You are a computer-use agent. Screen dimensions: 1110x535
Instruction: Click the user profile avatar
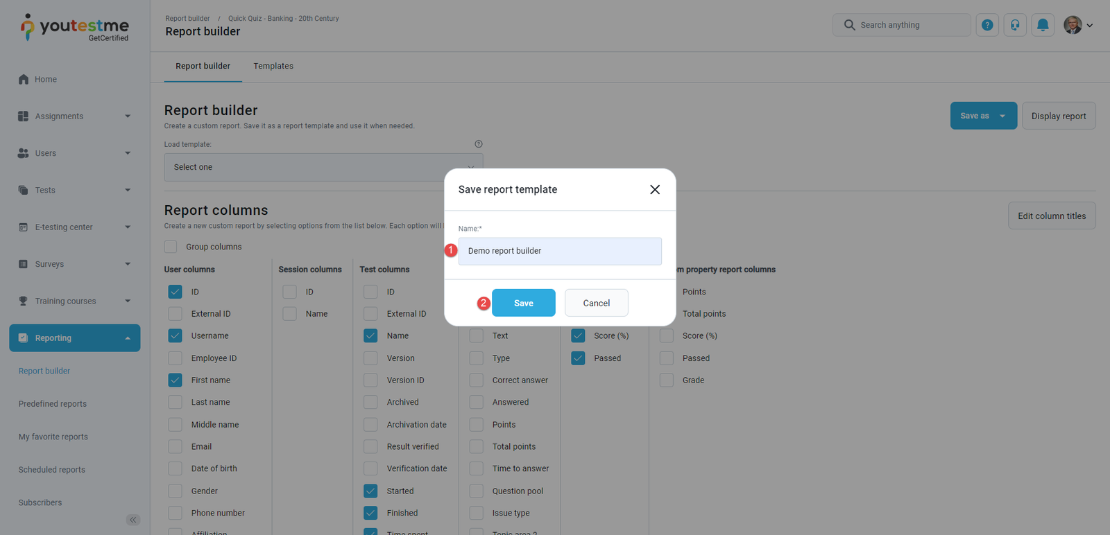[x=1073, y=25]
